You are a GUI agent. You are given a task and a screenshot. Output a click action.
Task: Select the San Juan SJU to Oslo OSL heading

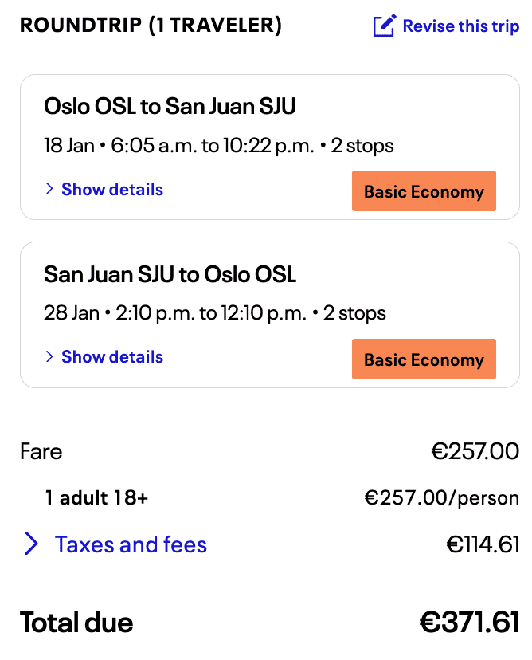point(170,275)
